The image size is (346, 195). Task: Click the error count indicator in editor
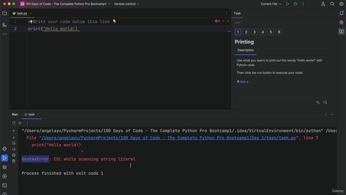click(x=217, y=21)
